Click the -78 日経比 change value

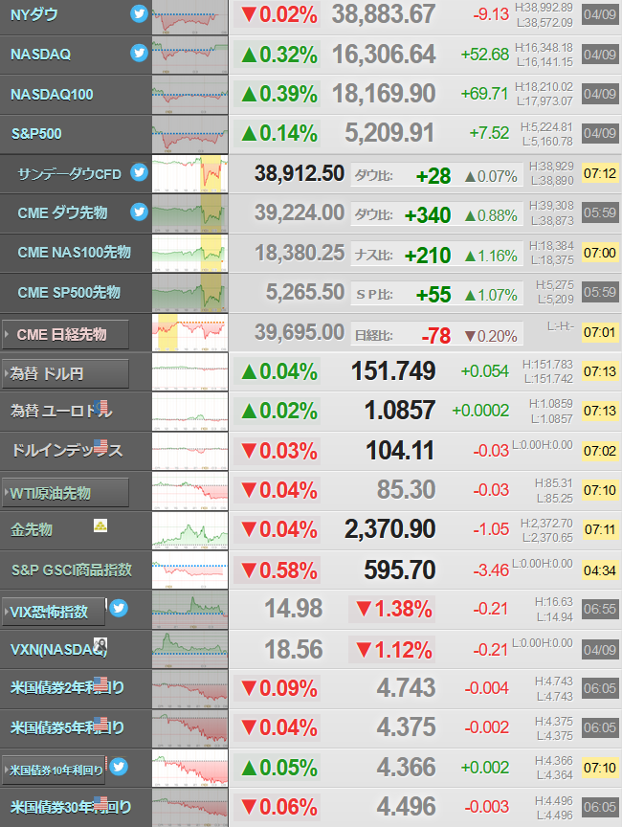pyautogui.click(x=436, y=336)
